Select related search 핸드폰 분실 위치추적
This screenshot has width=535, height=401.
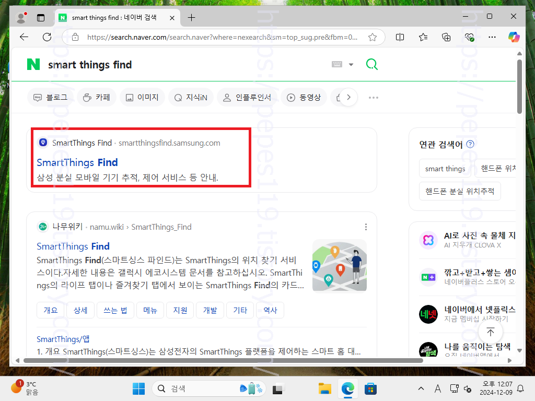pos(460,191)
